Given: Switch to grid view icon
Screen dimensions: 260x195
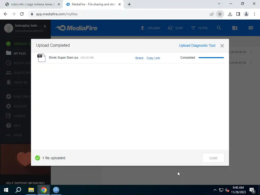Looking at the screenshot, I should (x=251, y=28).
